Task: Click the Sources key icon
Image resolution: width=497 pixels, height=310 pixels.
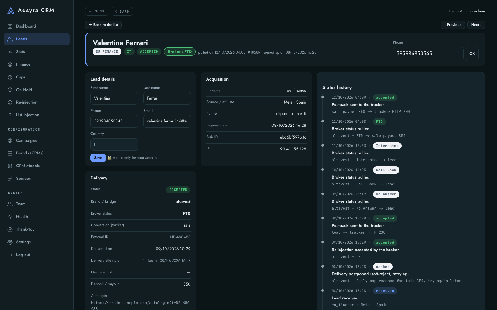Action: tap(10, 179)
